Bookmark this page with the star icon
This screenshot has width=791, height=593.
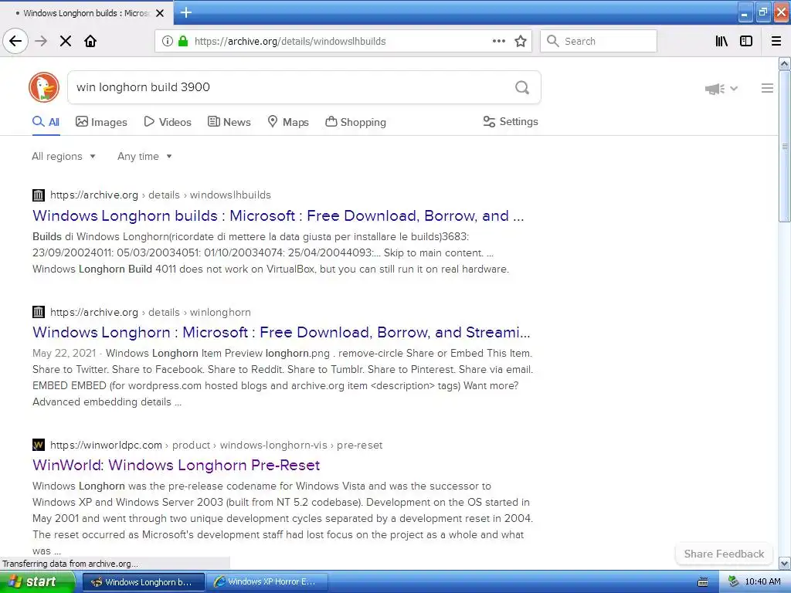[521, 41]
